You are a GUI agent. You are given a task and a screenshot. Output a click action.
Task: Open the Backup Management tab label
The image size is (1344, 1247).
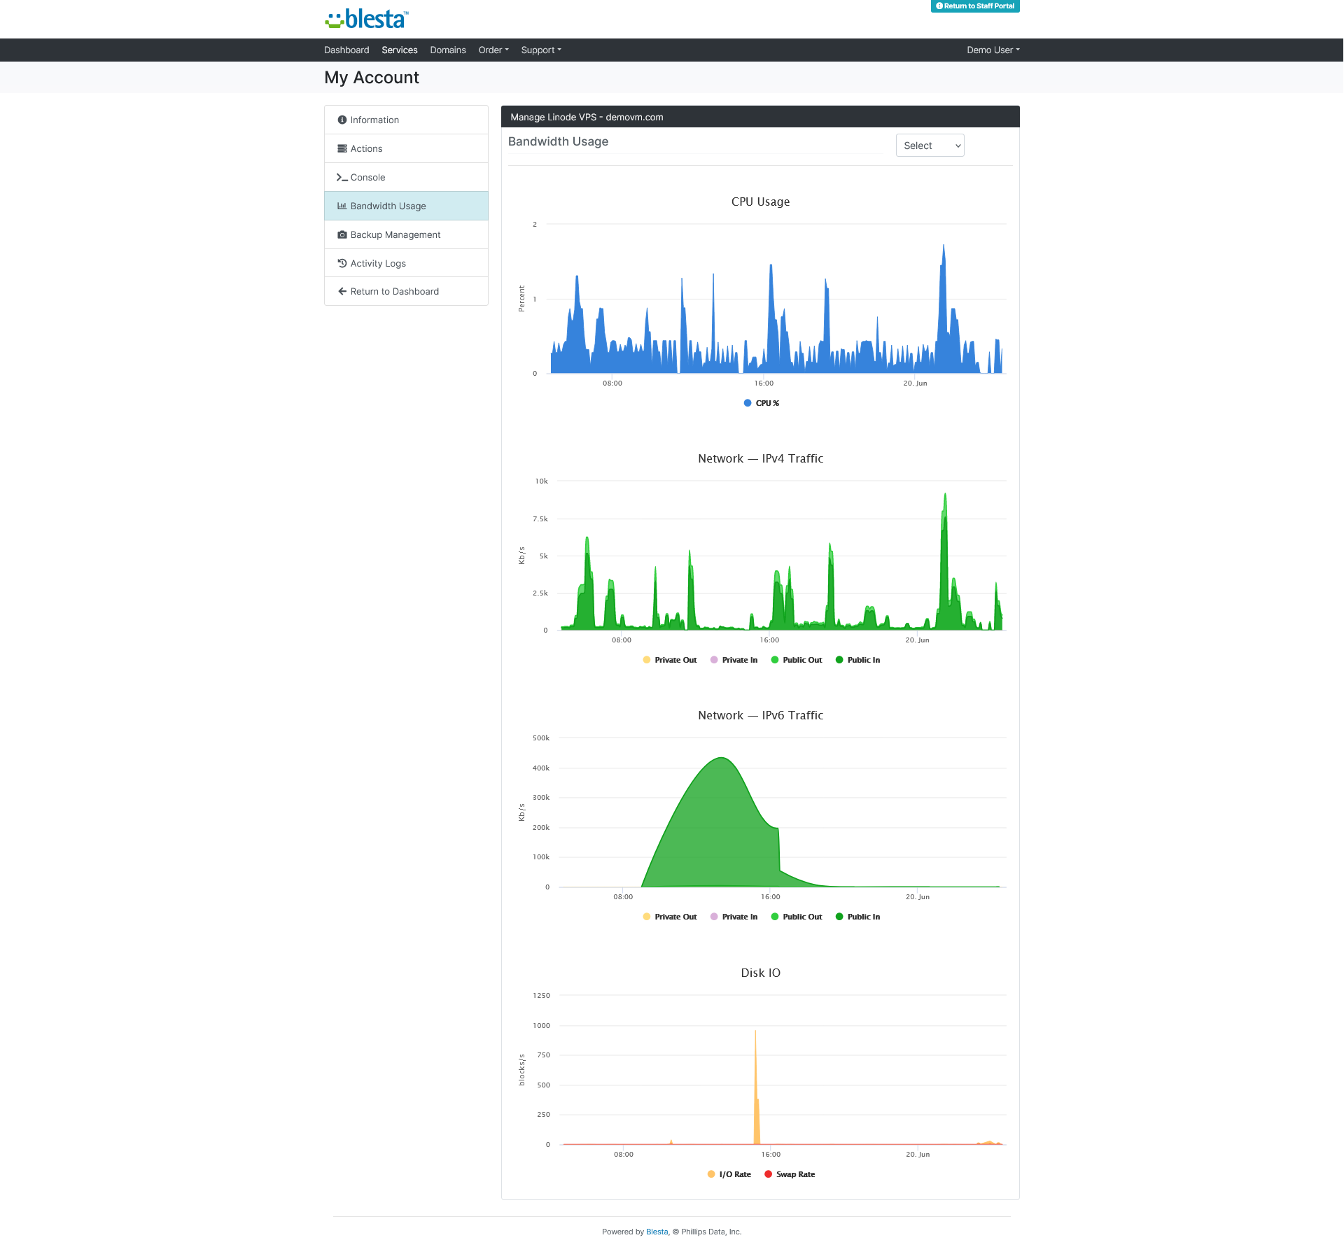(395, 234)
